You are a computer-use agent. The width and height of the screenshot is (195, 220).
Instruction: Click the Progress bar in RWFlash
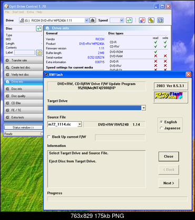coord(118,199)
